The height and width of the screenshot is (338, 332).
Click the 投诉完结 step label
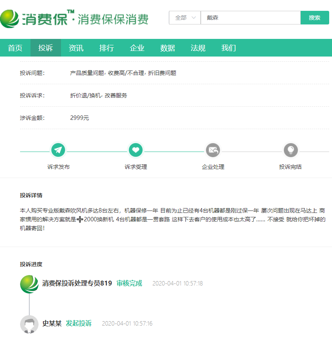[290, 167]
